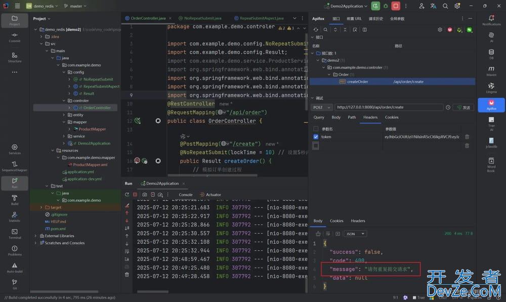Toggle breakpoint at OrderController class line

[158, 121]
